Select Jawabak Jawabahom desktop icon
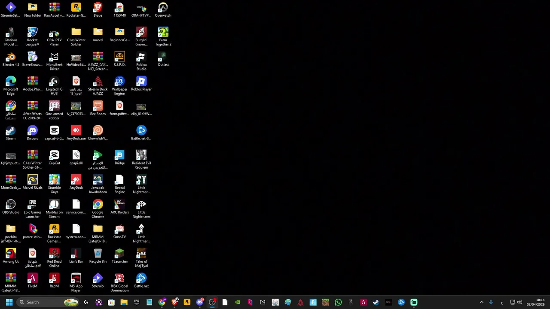 pyautogui.click(x=98, y=185)
